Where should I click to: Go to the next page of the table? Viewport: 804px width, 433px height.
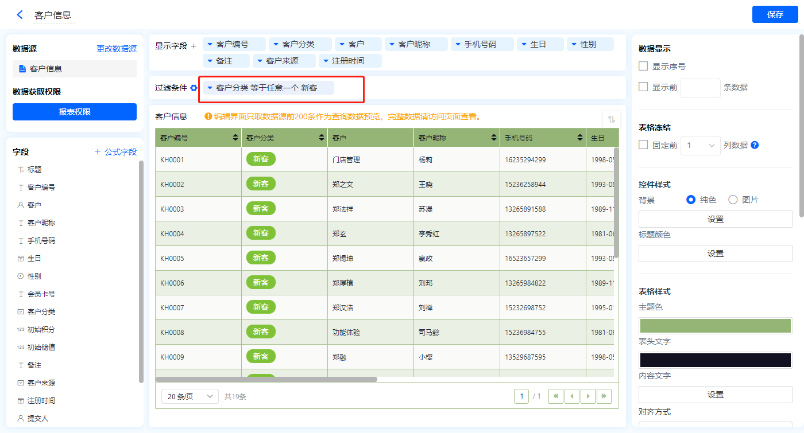point(587,396)
